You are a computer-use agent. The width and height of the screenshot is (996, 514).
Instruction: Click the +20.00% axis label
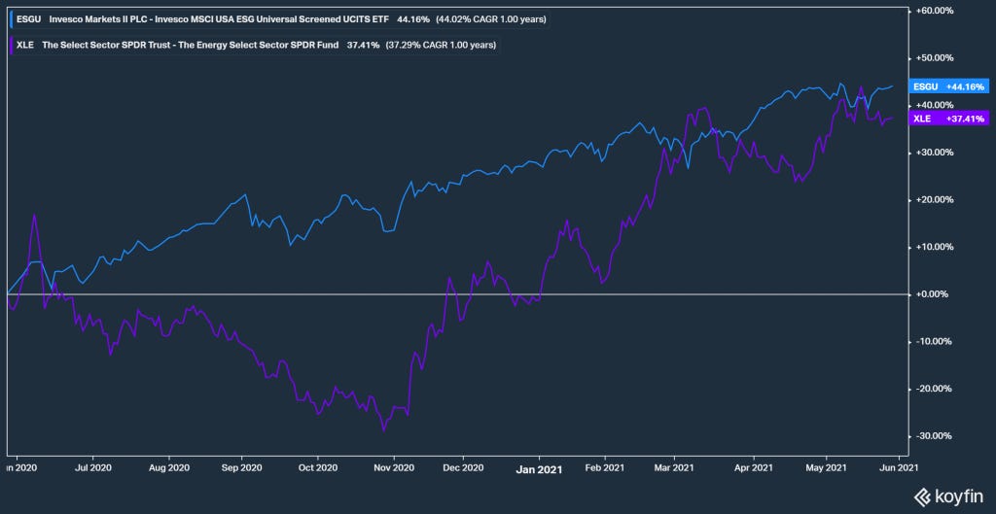[936, 199]
